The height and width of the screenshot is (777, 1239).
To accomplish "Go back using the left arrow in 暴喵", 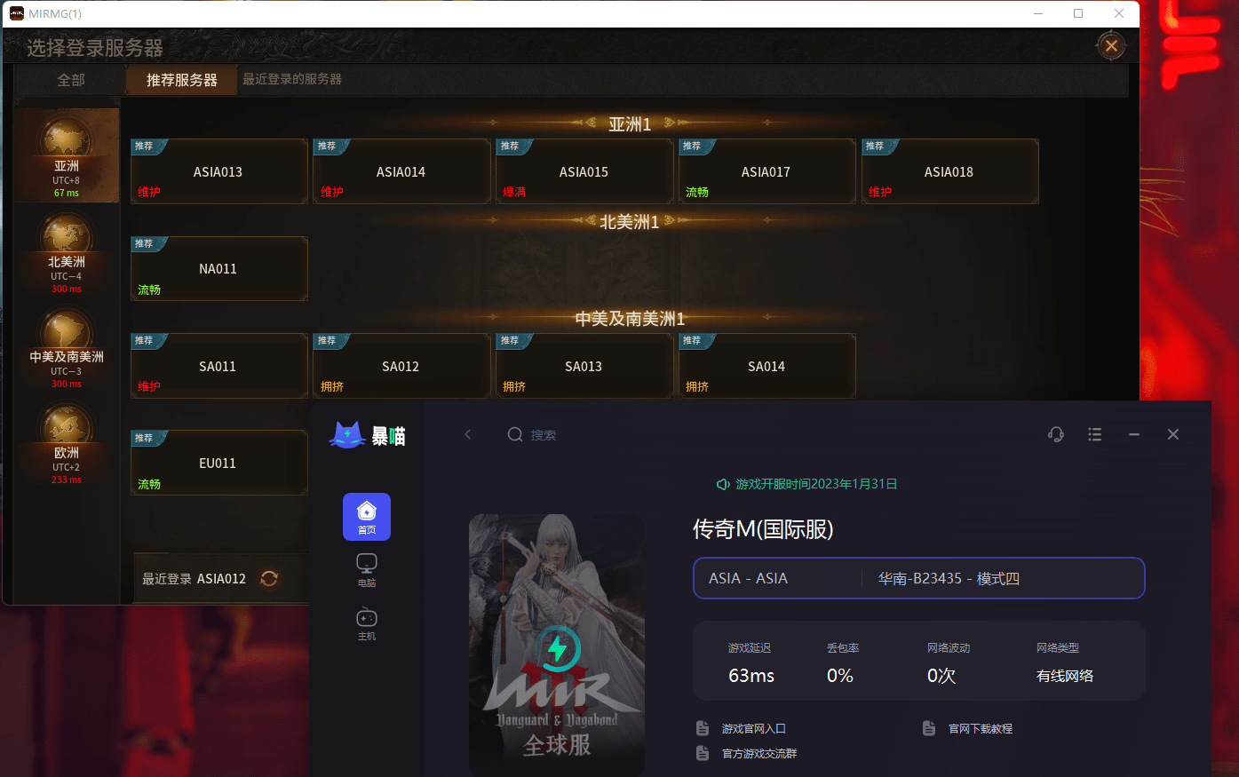I will point(468,434).
